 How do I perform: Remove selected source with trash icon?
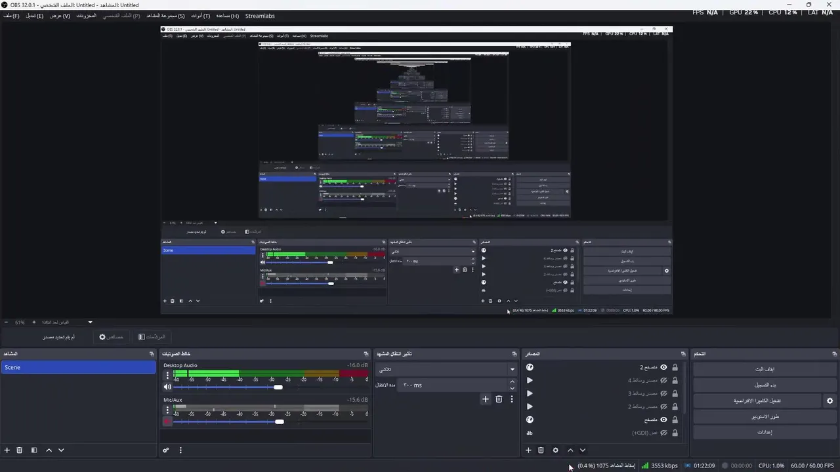(x=541, y=450)
